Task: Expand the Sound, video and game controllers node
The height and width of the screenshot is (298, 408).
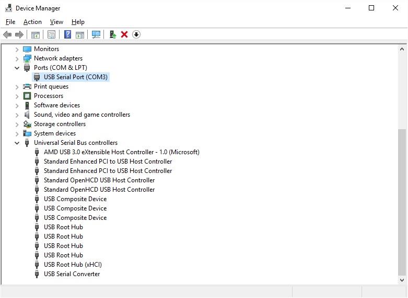Action: pos(17,115)
